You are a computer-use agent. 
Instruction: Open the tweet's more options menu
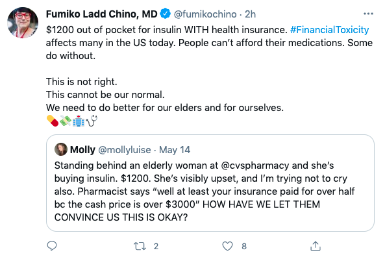[x=368, y=14]
